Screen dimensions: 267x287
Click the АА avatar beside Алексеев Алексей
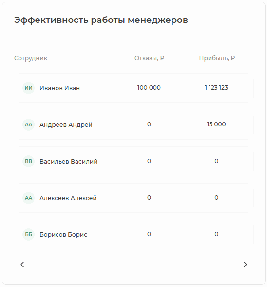pyautogui.click(x=28, y=198)
